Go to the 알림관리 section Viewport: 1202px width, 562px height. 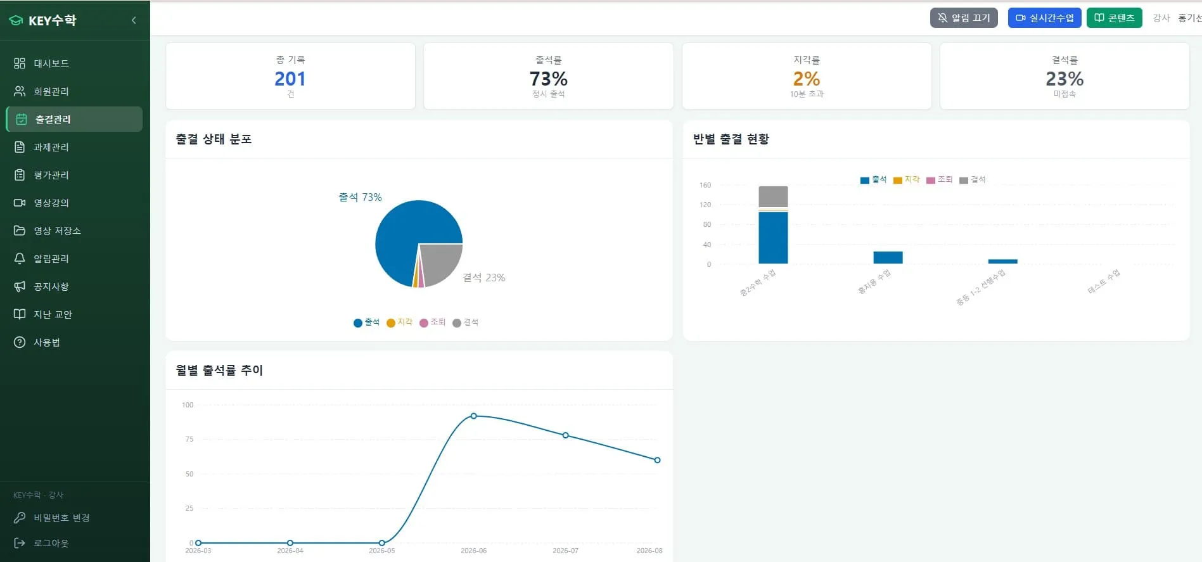(x=74, y=259)
